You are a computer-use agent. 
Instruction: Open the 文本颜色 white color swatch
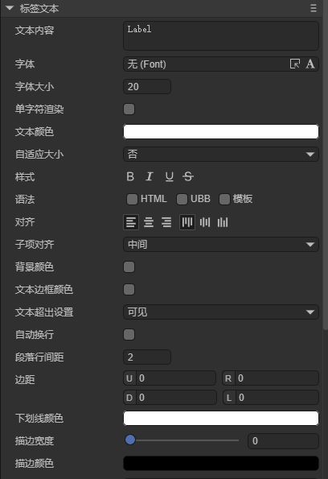[x=221, y=132]
